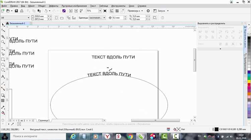The height and width of the screenshot is (140, 251).
Task: Open the A4 page size dropdown
Action: click(x=28, y=18)
